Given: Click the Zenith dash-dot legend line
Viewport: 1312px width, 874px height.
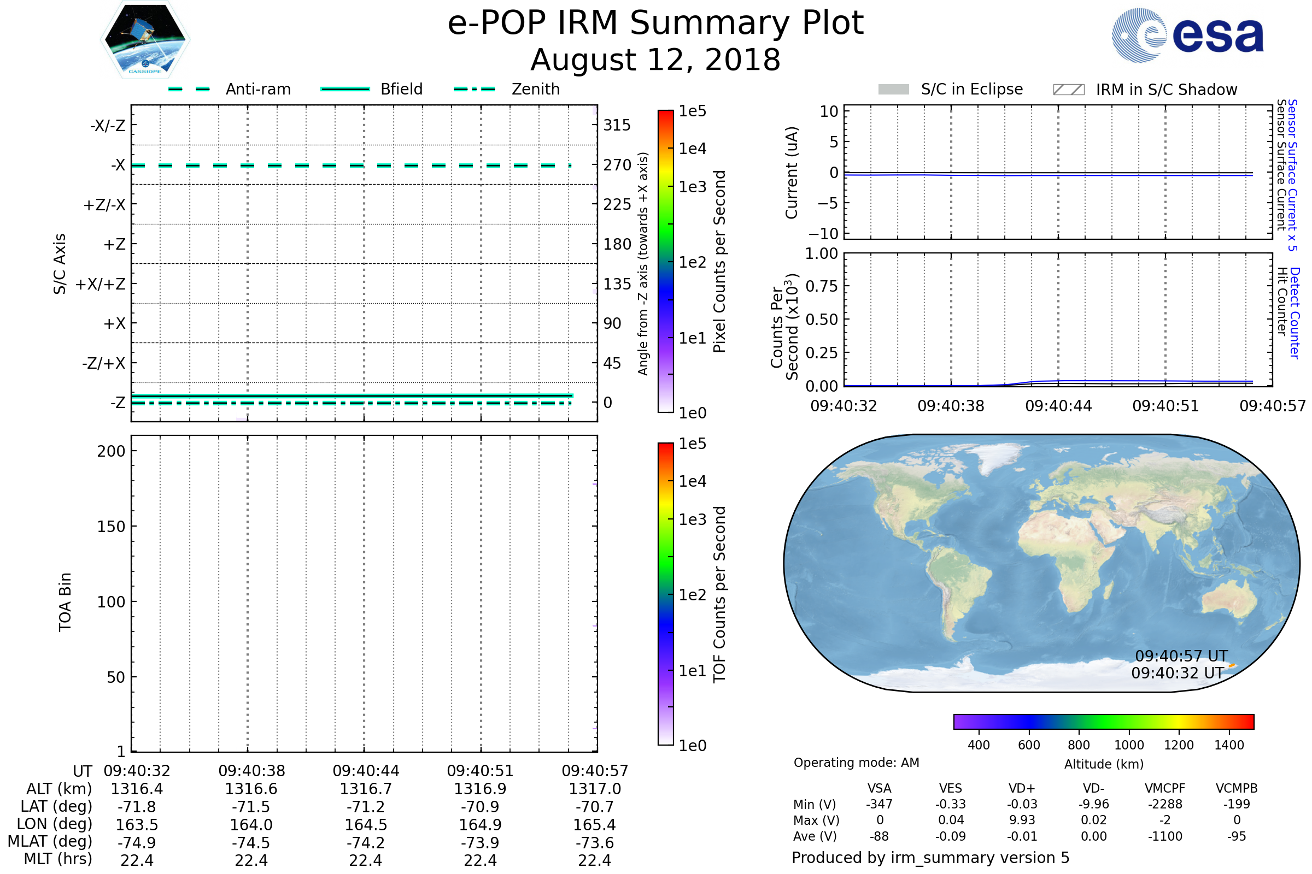Looking at the screenshot, I should pyautogui.click(x=475, y=89).
